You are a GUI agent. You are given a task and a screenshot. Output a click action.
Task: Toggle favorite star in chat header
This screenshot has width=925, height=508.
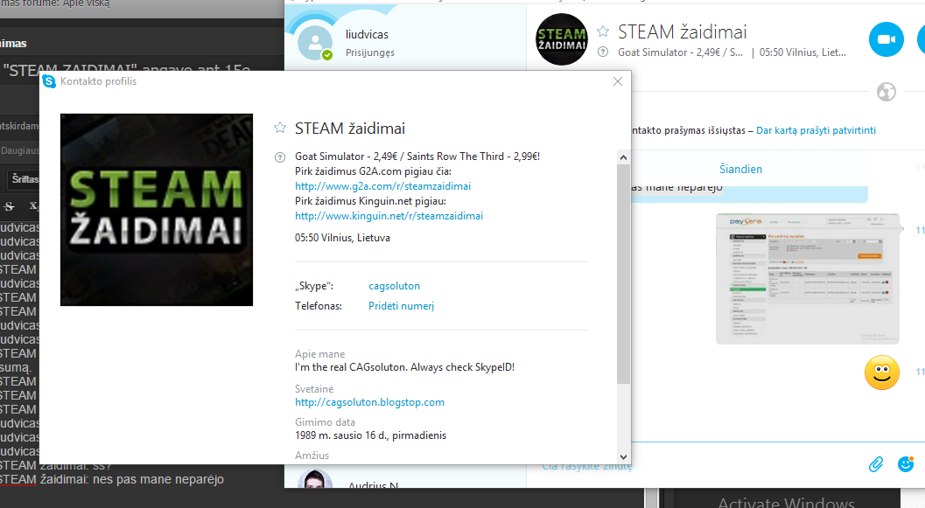tap(603, 31)
